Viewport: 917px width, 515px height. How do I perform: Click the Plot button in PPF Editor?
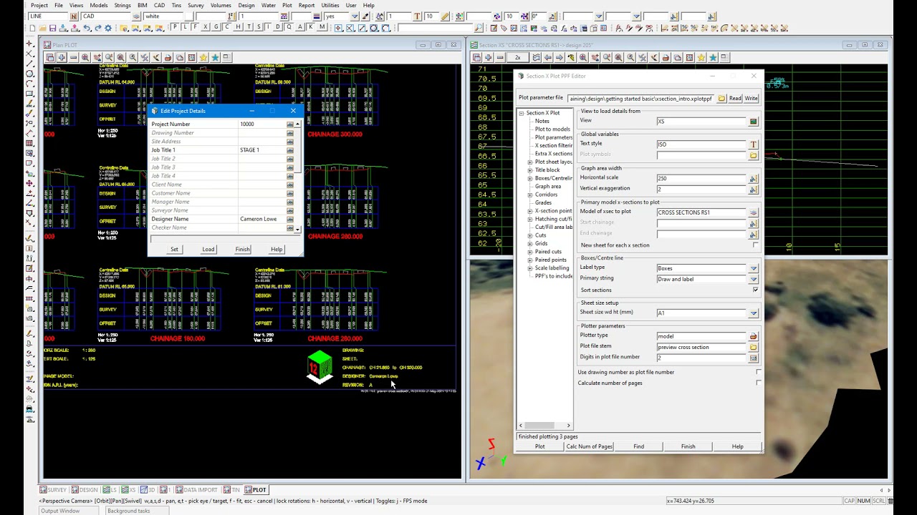539,446
